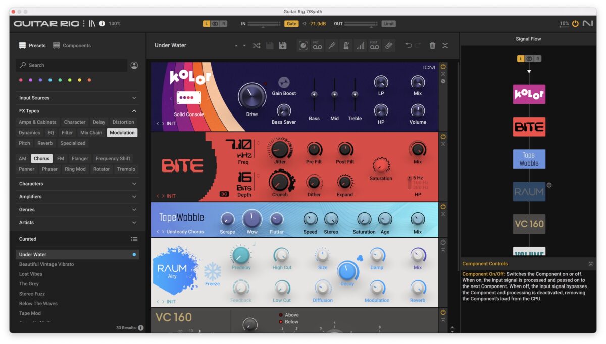Select the Reverb tag
Screen dimensions: 606x344
45,143
